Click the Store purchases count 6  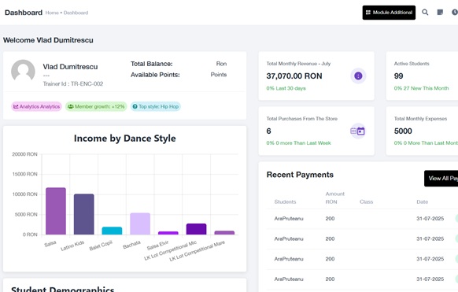268,131
